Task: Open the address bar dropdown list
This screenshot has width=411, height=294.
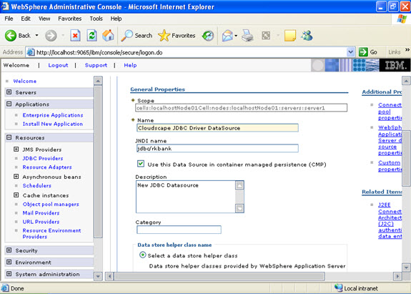Action: click(350, 52)
